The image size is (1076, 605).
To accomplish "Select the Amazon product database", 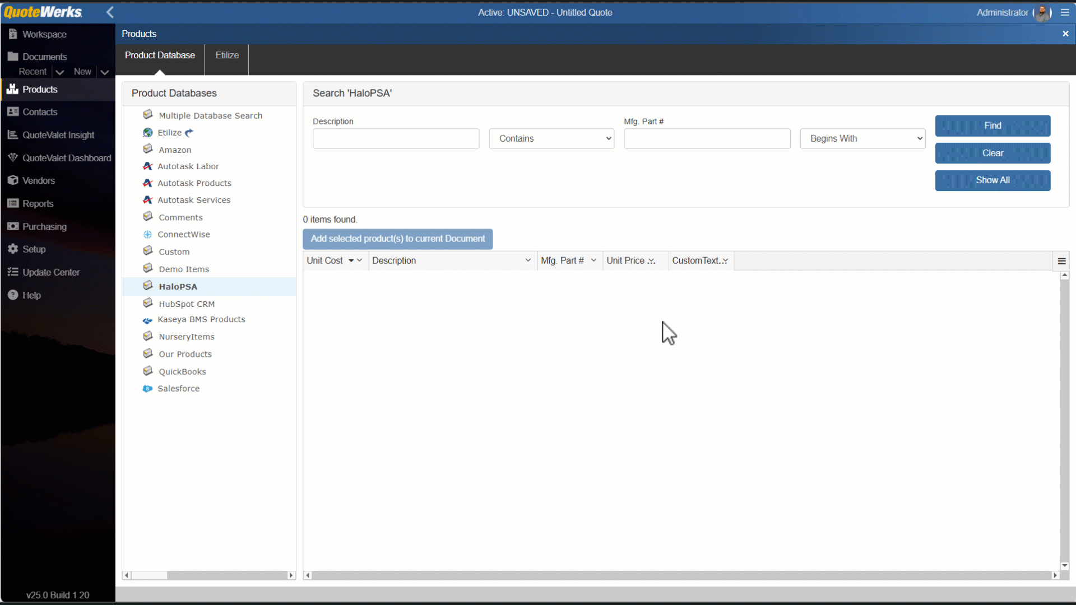I will pyautogui.click(x=175, y=150).
